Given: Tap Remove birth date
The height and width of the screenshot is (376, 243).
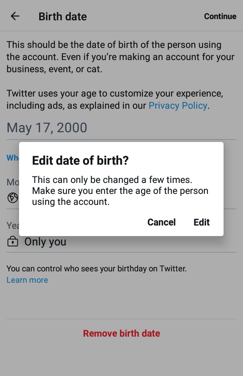Looking at the screenshot, I should tap(122, 333).
